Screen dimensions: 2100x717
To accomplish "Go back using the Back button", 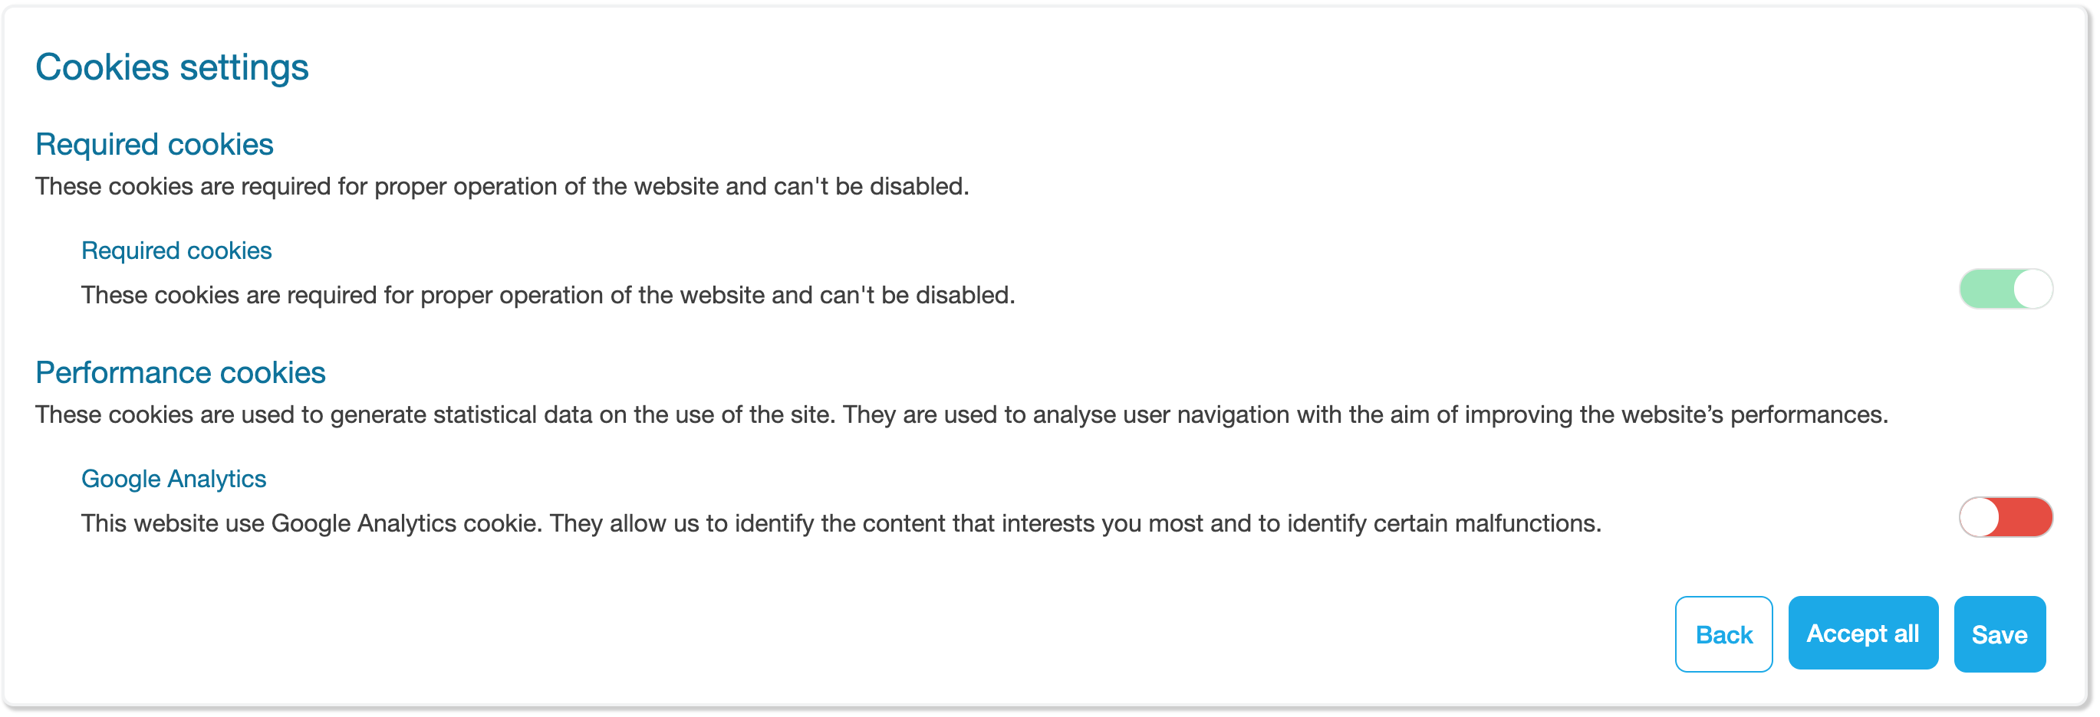I will click(1723, 634).
